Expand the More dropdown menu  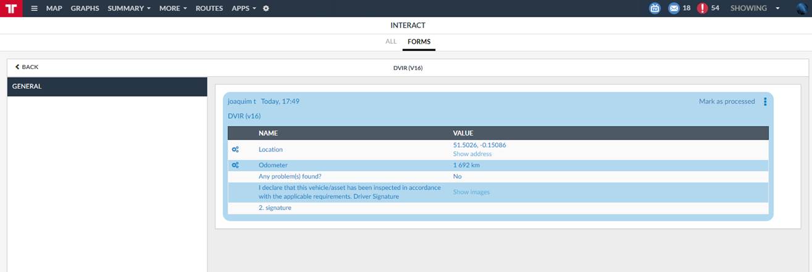point(173,9)
